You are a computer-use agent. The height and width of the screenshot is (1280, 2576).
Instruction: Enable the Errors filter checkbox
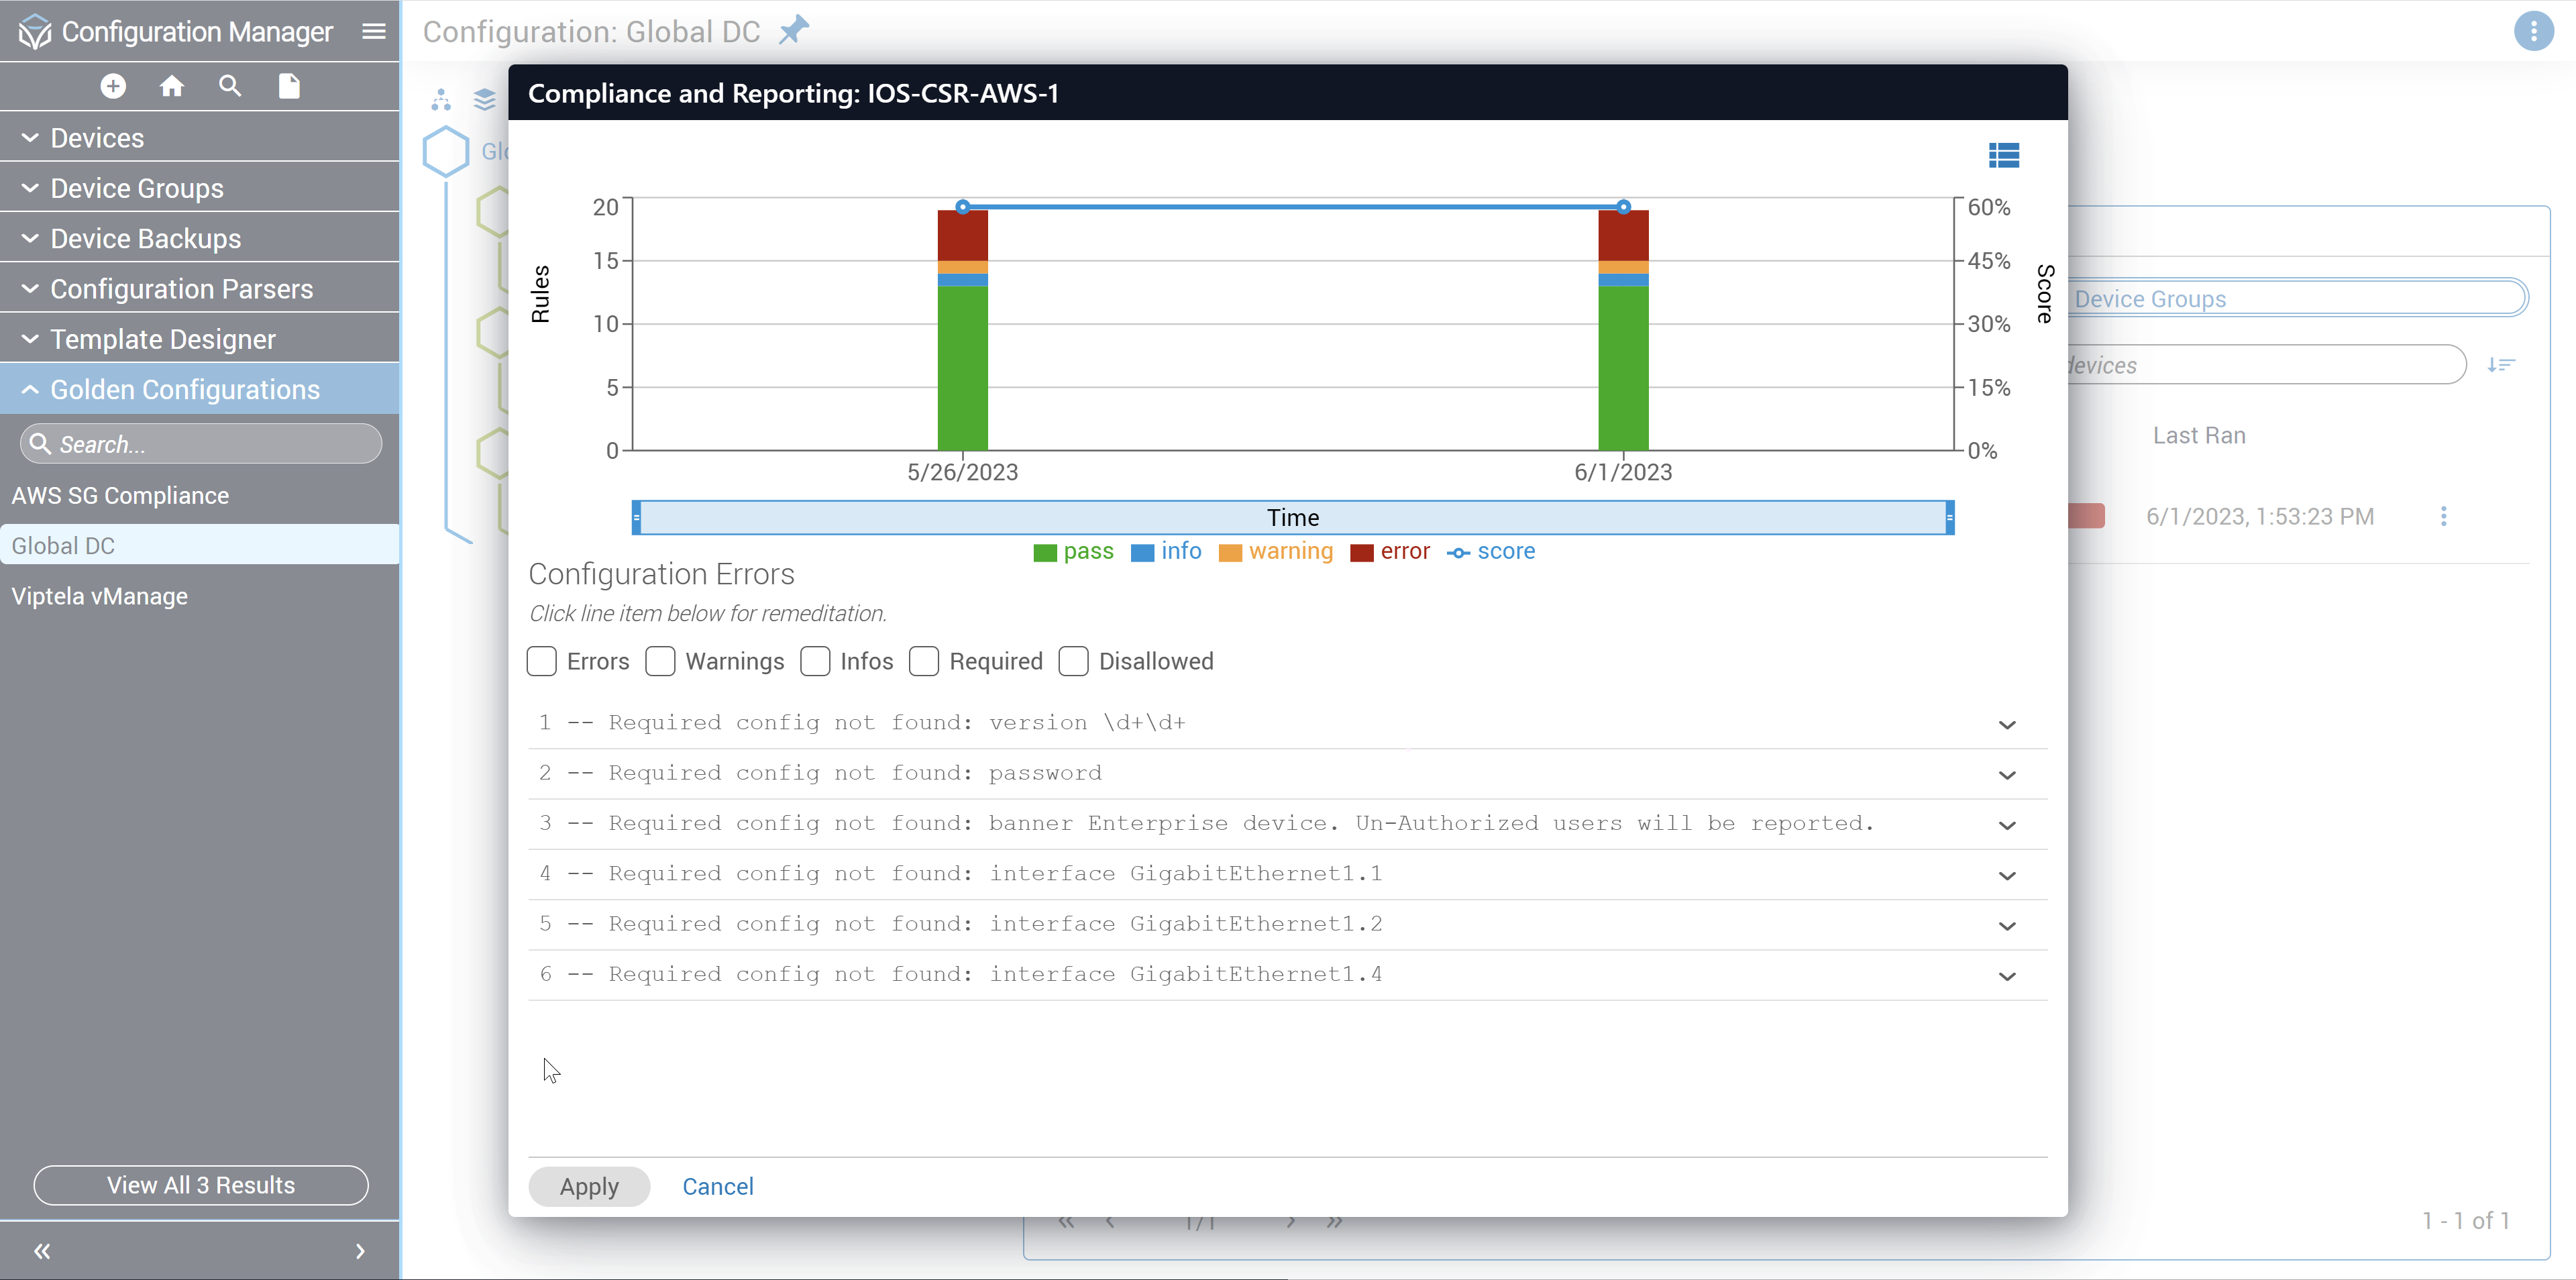point(542,661)
